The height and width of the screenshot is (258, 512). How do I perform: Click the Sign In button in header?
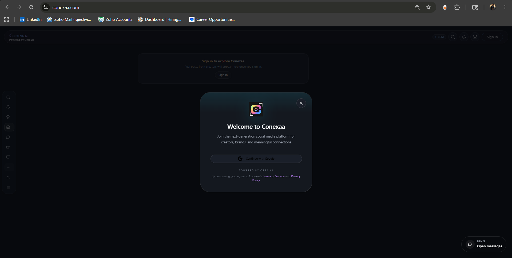point(492,37)
